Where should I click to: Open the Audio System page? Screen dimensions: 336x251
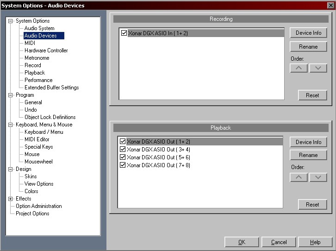click(39, 28)
